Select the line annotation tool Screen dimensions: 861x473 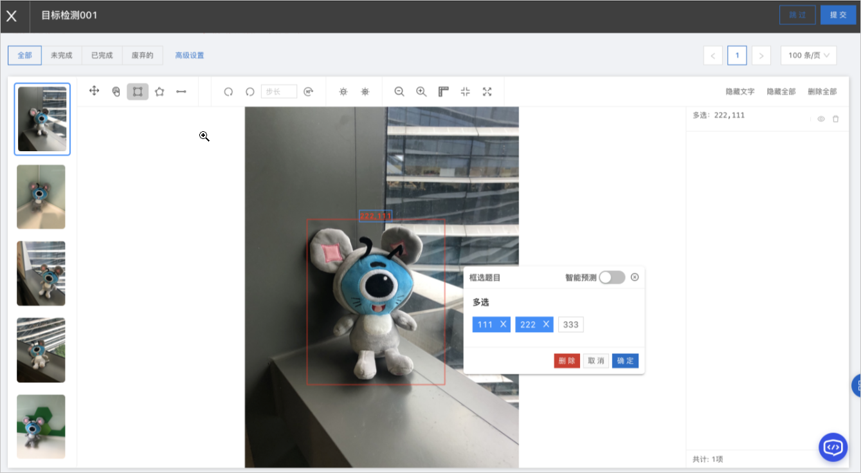(x=181, y=91)
